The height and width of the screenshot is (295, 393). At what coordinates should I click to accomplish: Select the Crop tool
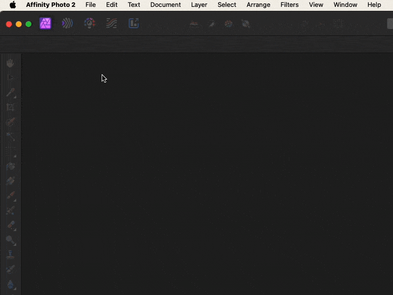[x=10, y=107]
